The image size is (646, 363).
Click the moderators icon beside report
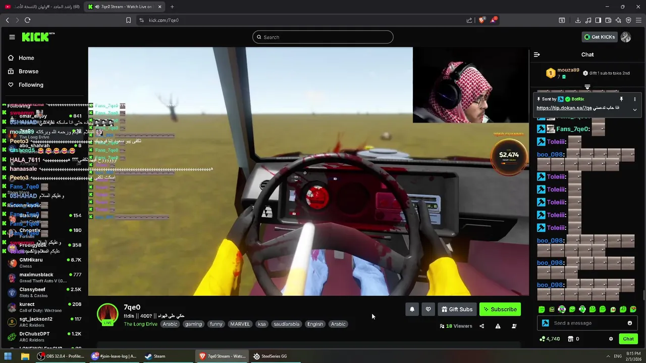click(x=514, y=326)
